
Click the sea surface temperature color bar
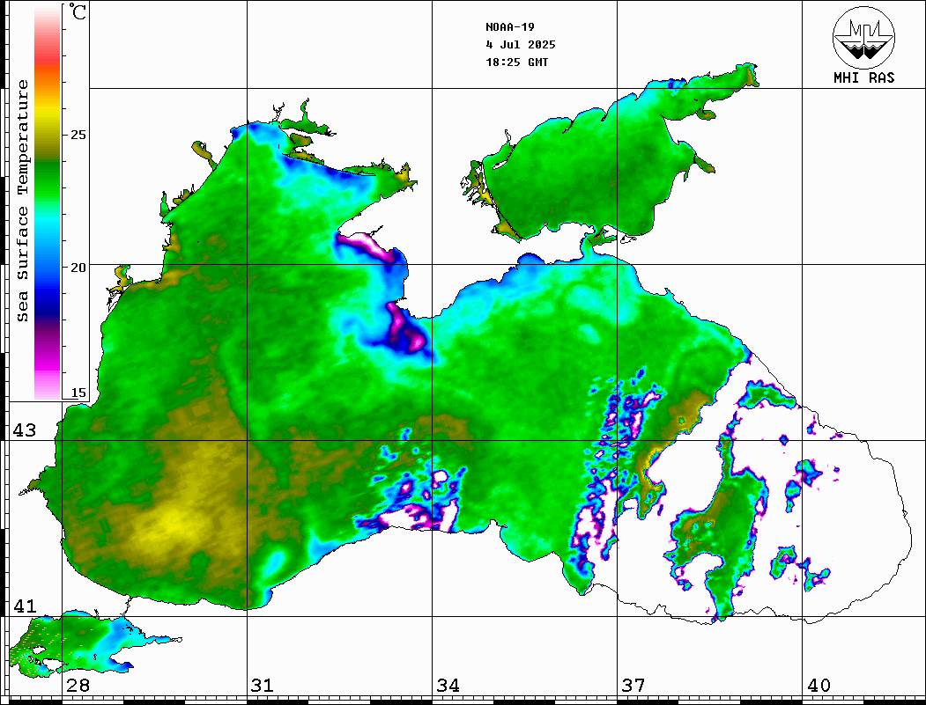(x=48, y=202)
